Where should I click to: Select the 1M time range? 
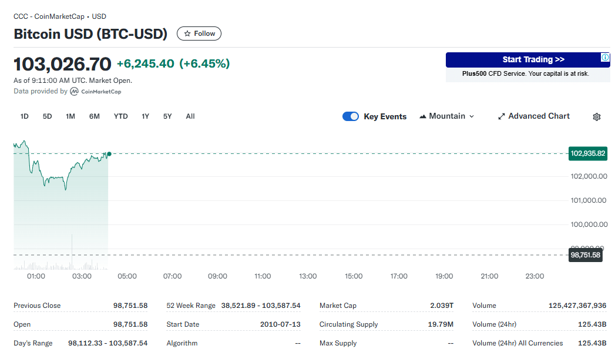70,116
